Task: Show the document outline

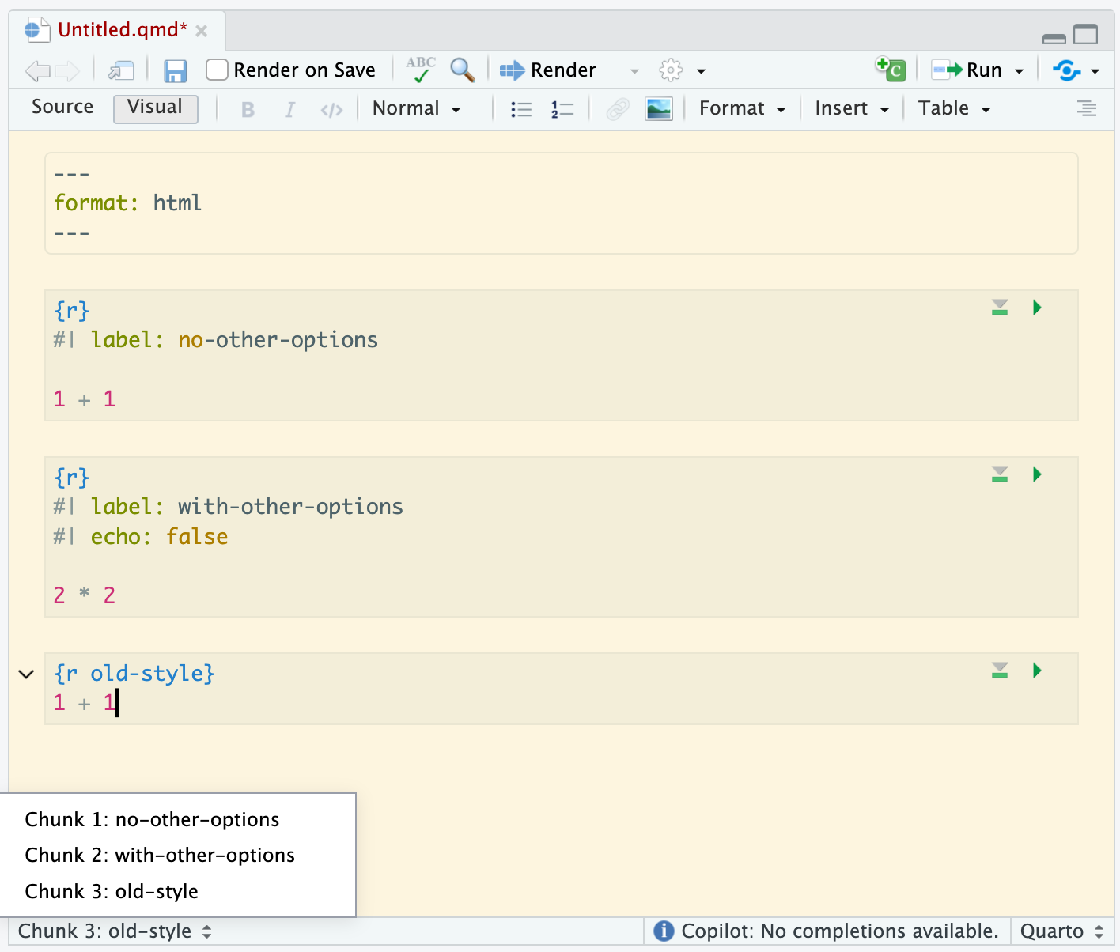Action: pyautogui.click(x=1087, y=108)
